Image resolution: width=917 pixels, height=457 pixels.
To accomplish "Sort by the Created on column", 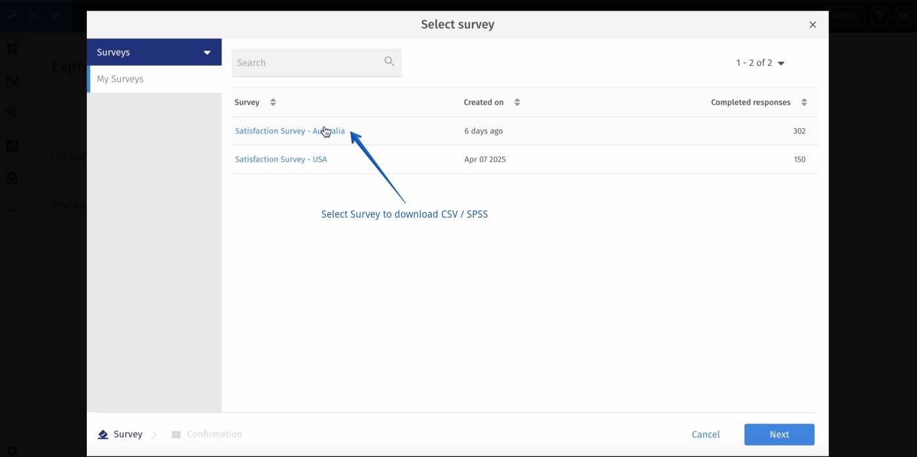I will point(517,103).
